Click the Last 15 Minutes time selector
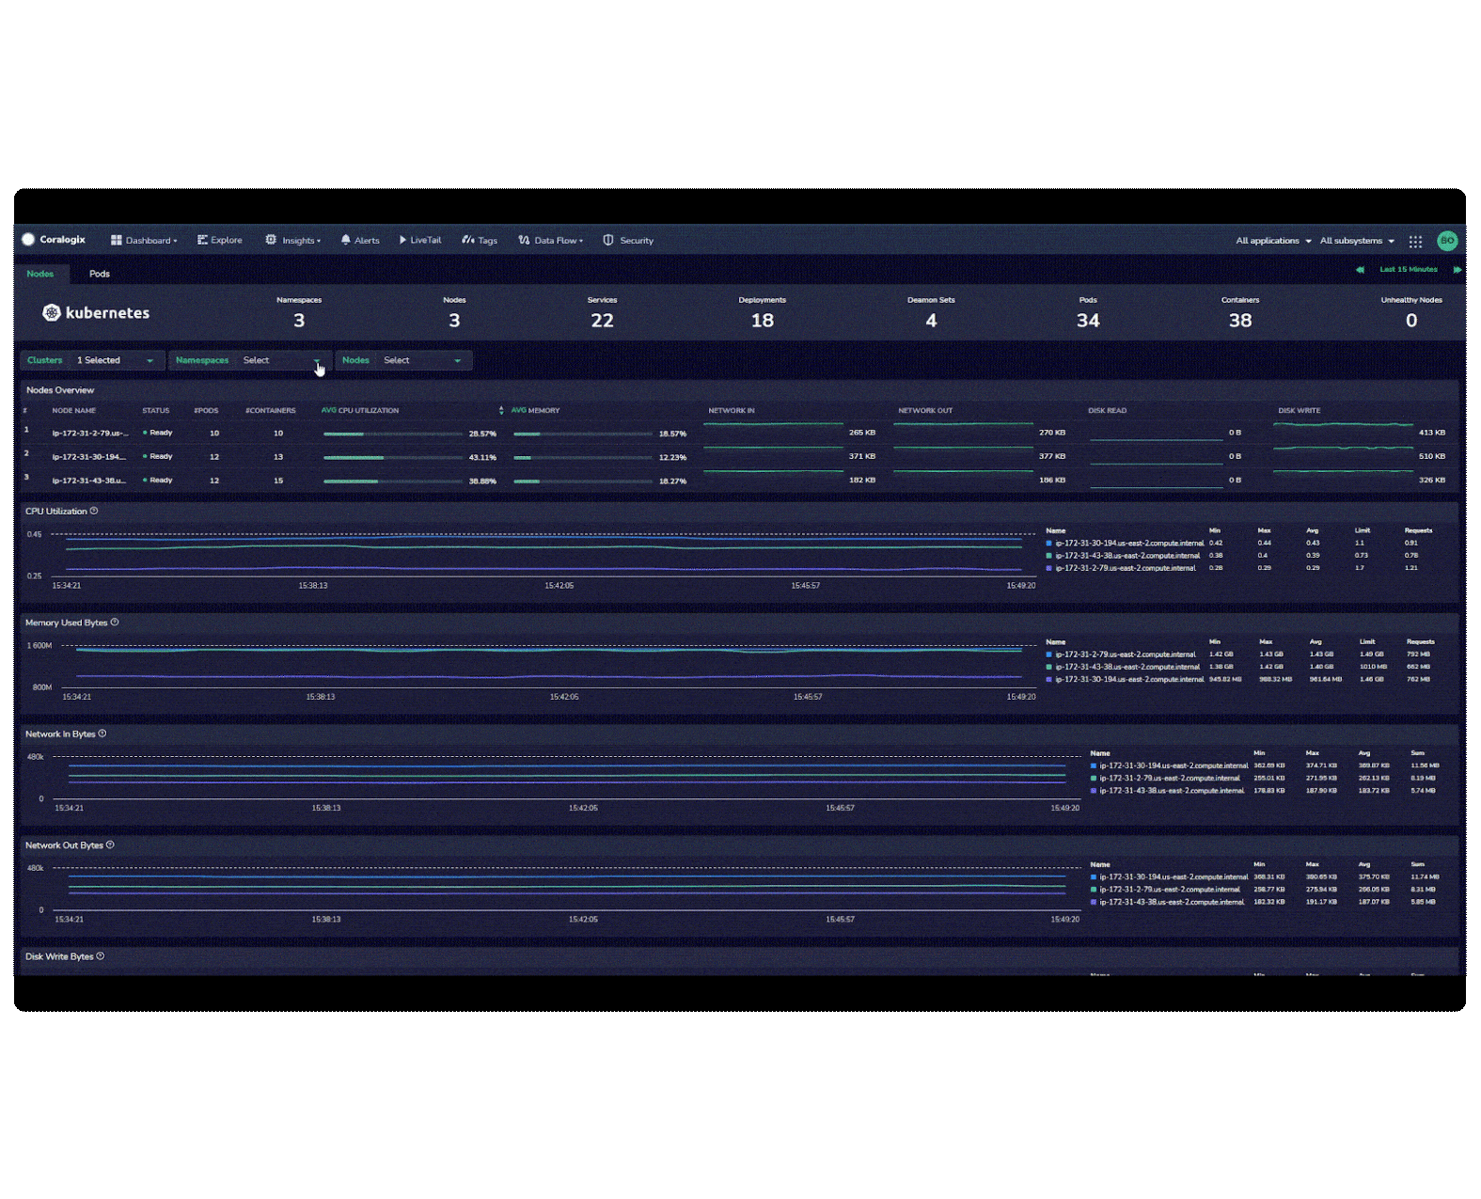This screenshot has height=1199, width=1481. pyautogui.click(x=1408, y=270)
